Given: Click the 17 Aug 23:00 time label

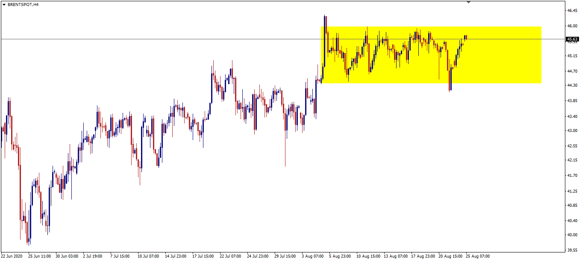Looking at the screenshot, I should pos(422,257).
